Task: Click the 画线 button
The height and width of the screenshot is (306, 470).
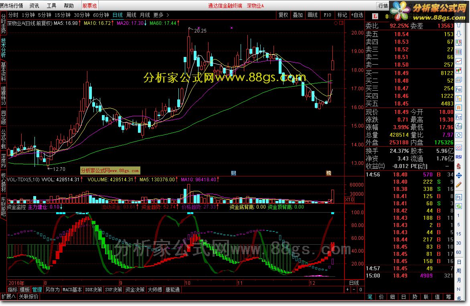Action: [x=312, y=15]
